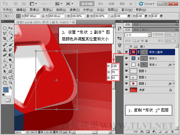
Task: Open the 窗口(W) menu
Action: [x=127, y=10]
